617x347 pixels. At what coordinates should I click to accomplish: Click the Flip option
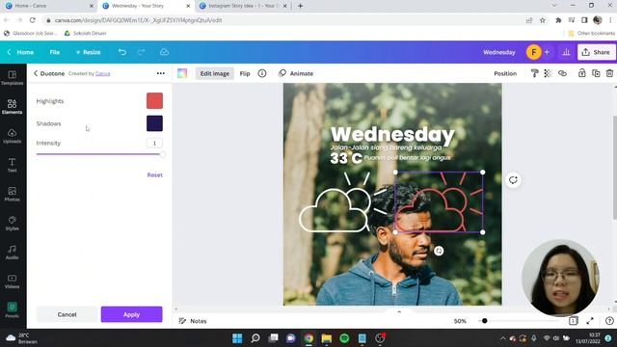click(x=245, y=73)
